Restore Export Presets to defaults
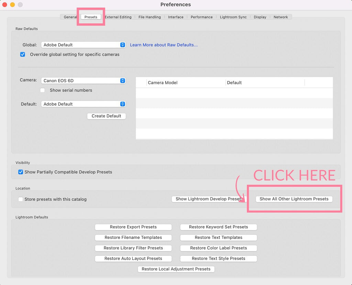352x285 pixels. [133, 227]
